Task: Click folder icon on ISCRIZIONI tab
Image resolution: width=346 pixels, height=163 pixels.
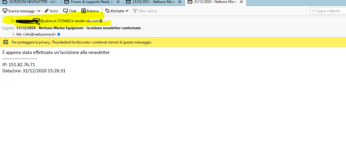Action: 4,2
